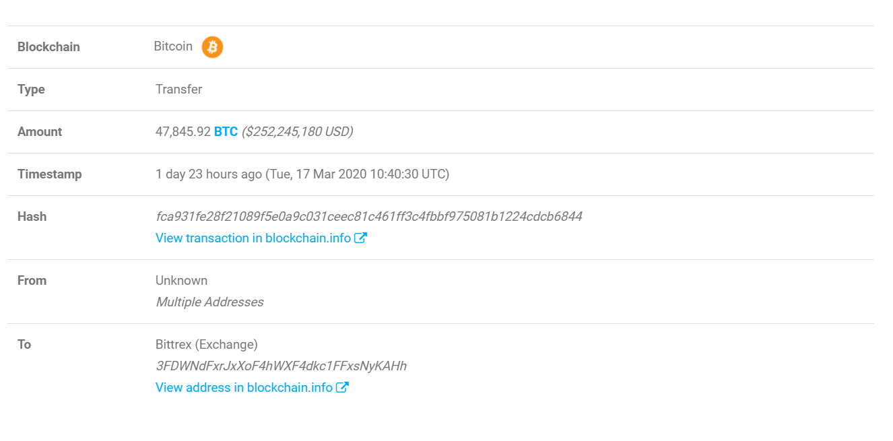The image size is (893, 441).
Task: Click the Timestamp row label
Action: tap(50, 174)
